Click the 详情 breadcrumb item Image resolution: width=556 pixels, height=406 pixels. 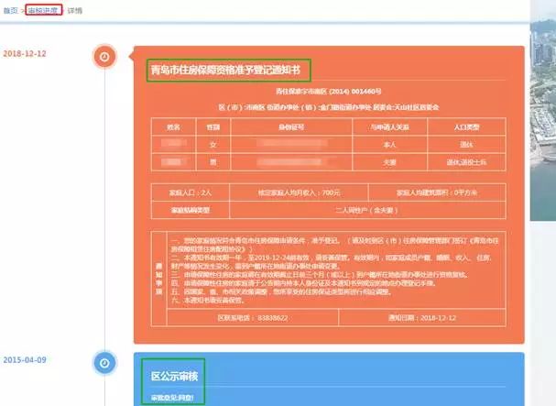tap(75, 11)
